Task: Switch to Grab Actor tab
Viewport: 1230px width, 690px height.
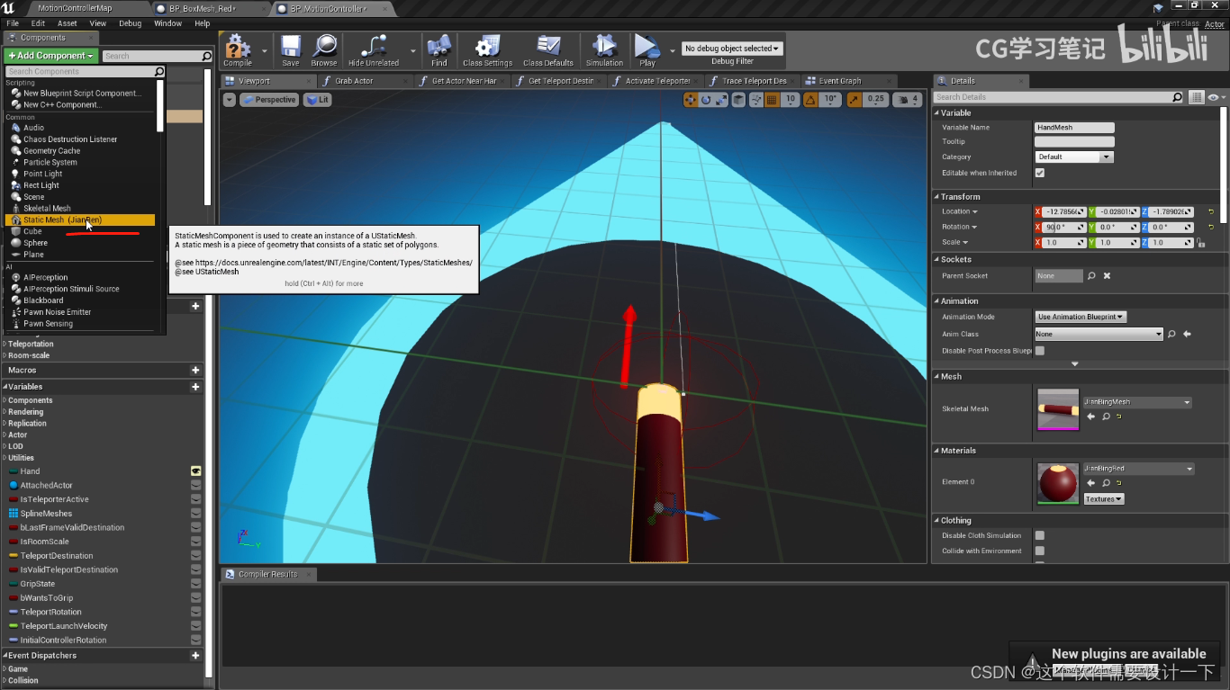Action: (x=354, y=81)
